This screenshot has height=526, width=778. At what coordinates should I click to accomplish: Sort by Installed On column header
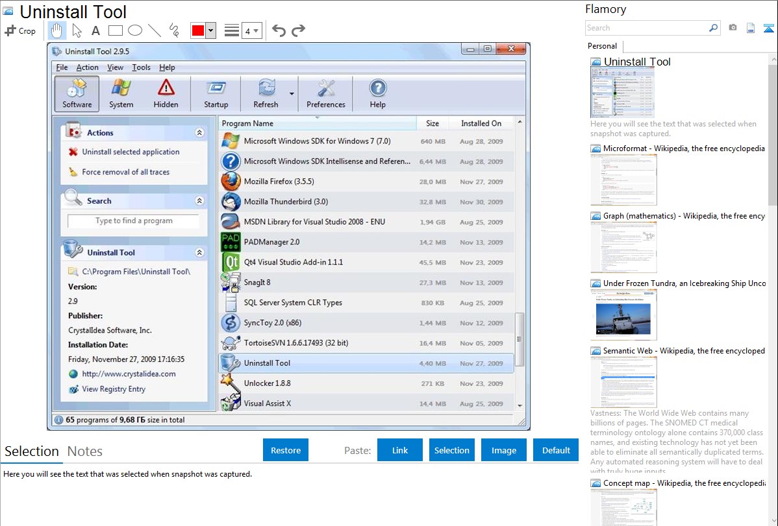pyautogui.click(x=481, y=123)
